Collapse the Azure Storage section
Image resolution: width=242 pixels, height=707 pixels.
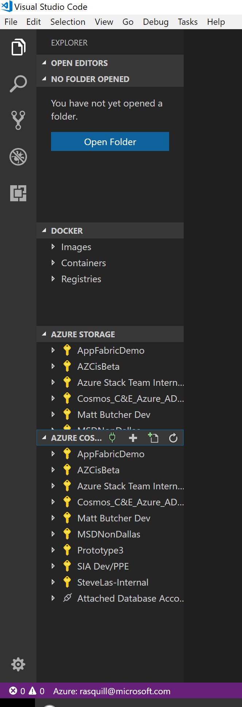click(x=44, y=334)
